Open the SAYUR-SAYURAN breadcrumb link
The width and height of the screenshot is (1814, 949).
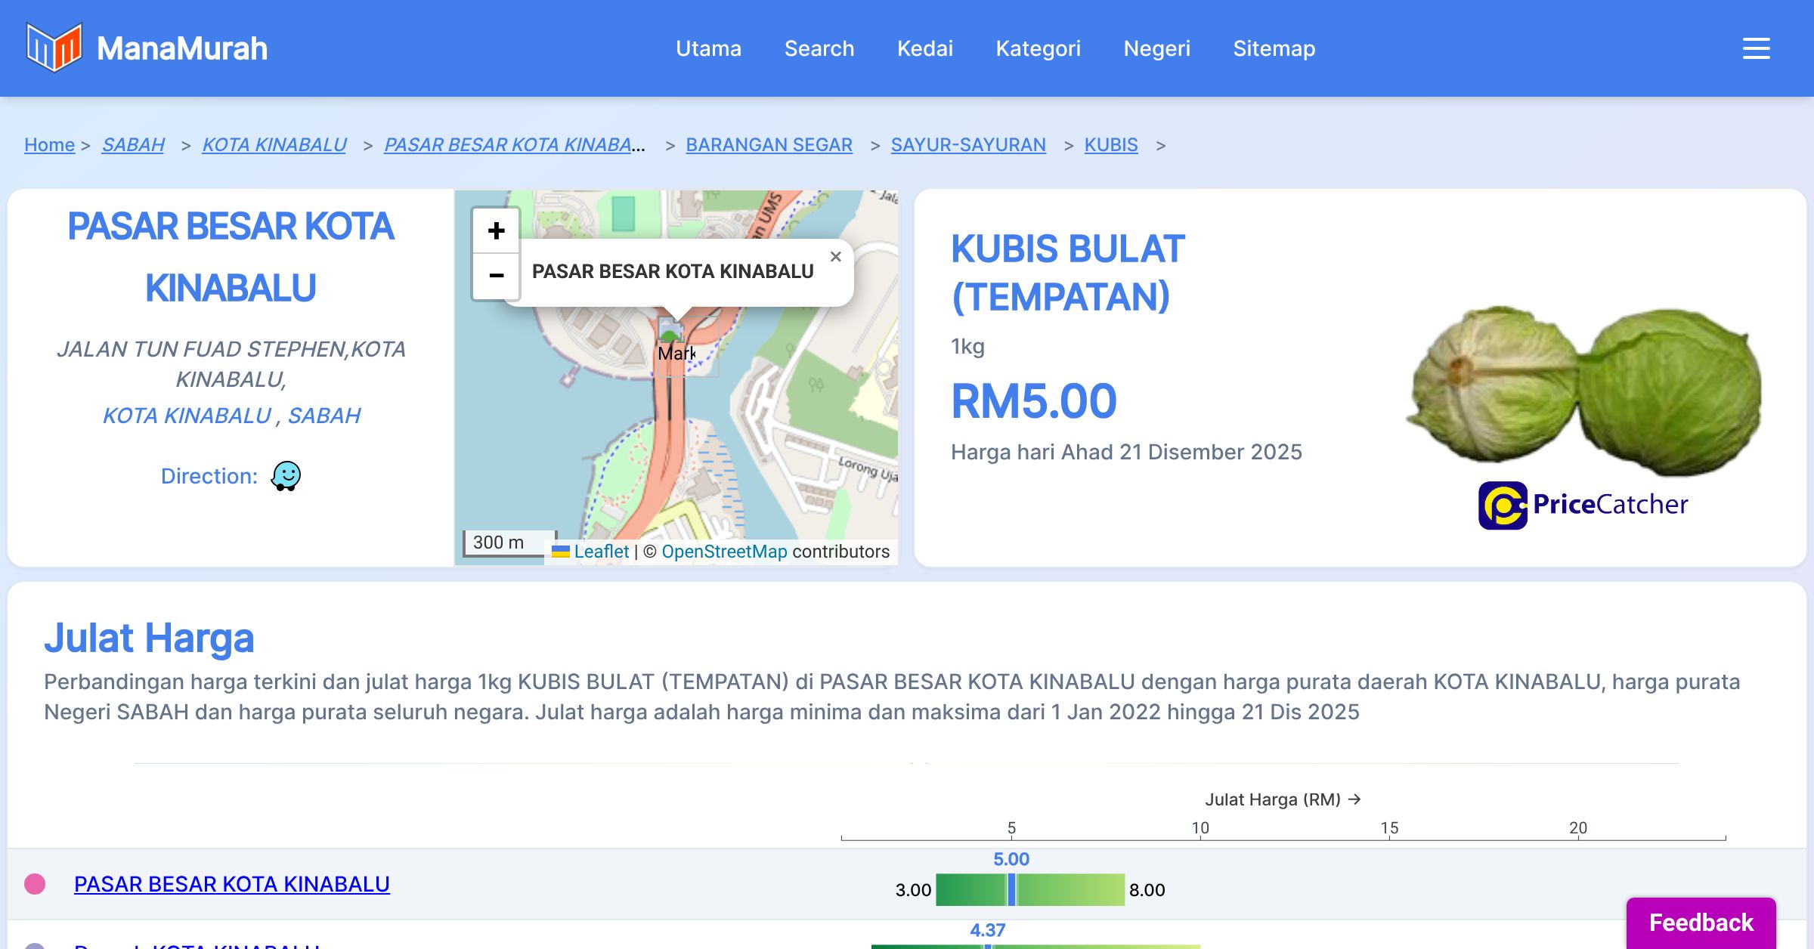(x=967, y=144)
